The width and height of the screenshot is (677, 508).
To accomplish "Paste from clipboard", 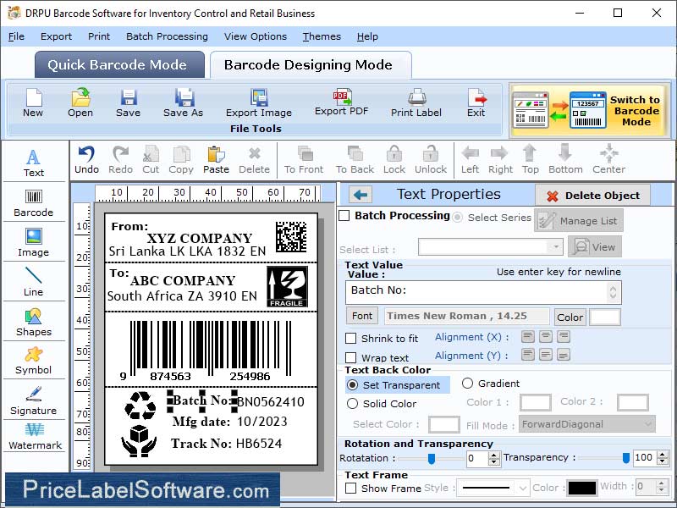I will coord(216,160).
